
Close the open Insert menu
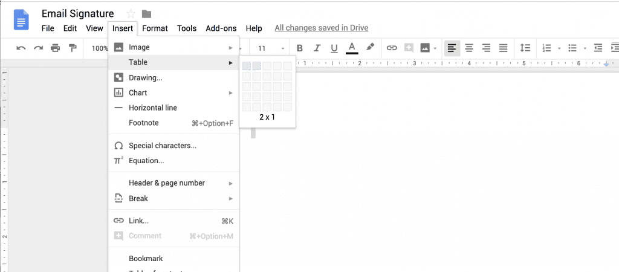122,28
